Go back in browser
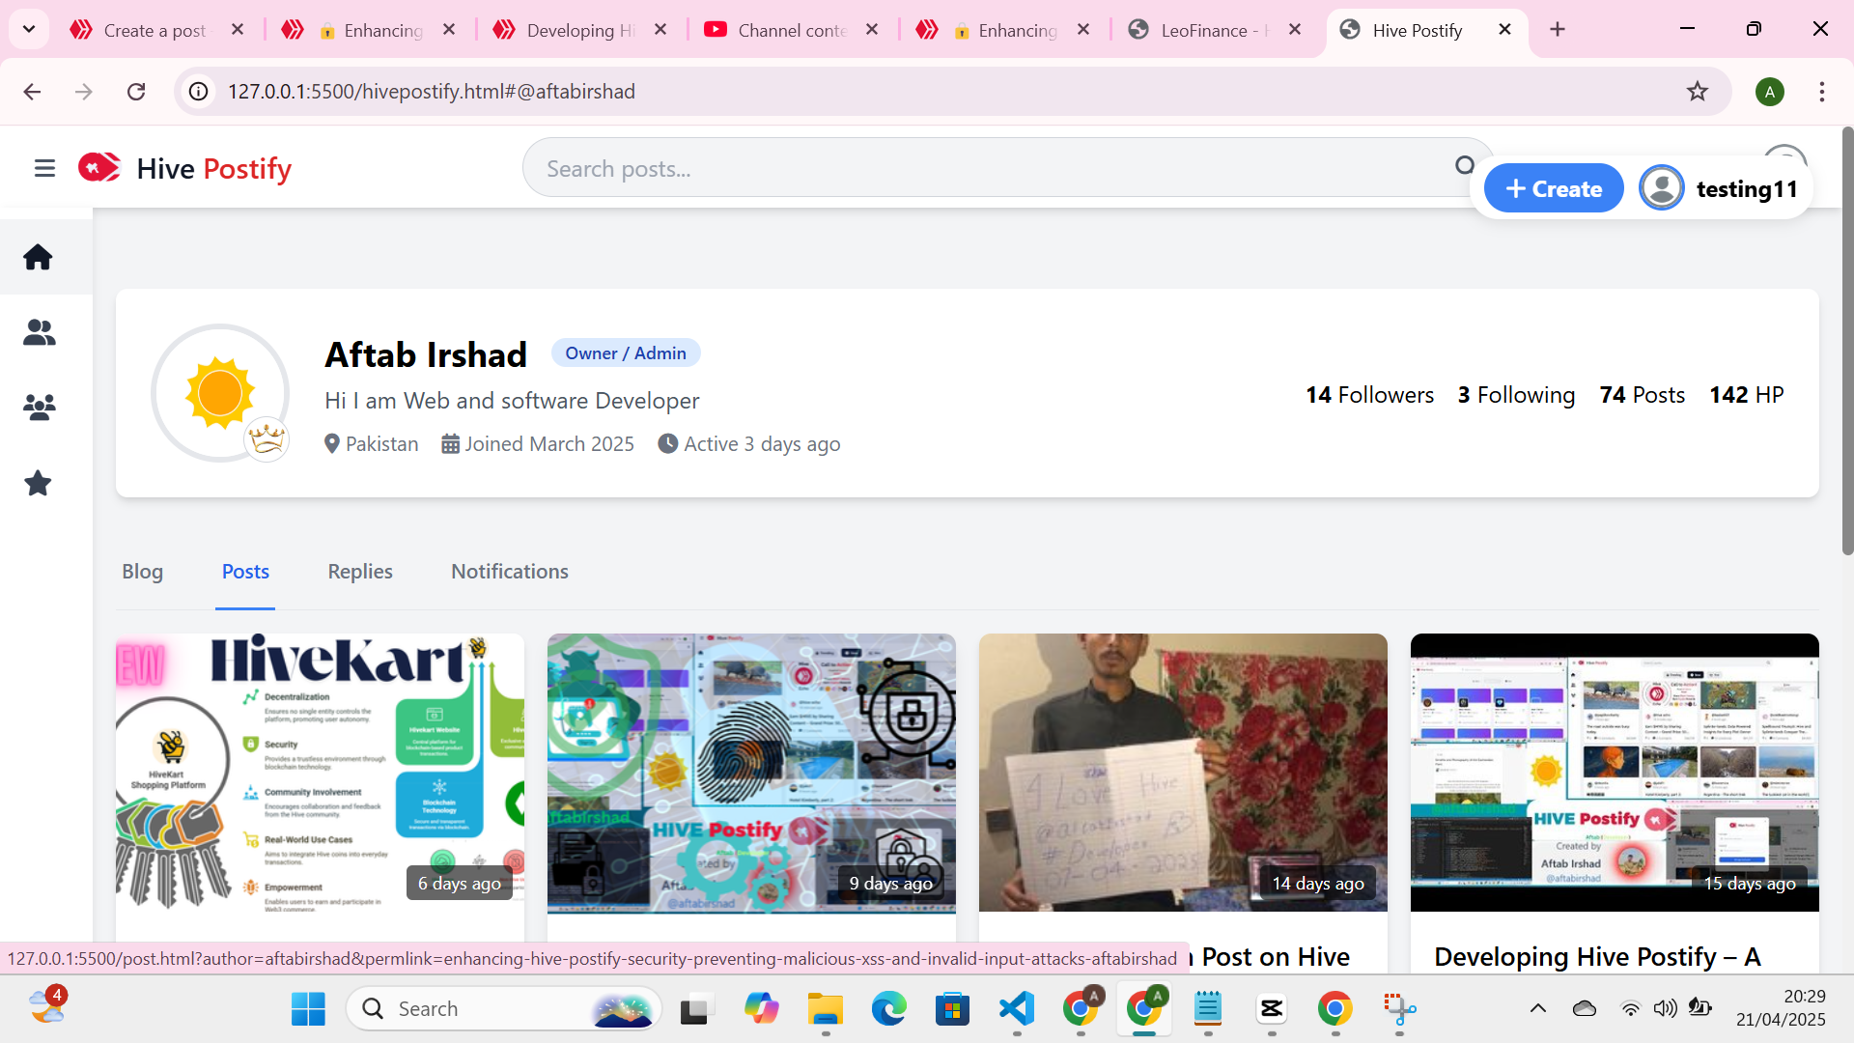1854x1043 pixels. [32, 92]
